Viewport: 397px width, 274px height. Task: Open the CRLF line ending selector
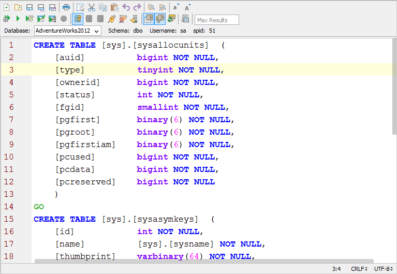click(359, 269)
